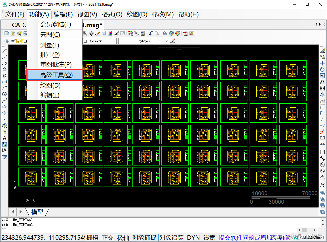Click the document tabs close X
327x242 pixels.
tap(324, 24)
